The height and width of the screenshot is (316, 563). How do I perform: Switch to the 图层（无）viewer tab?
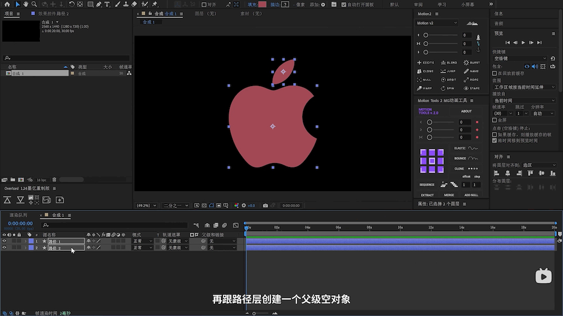(205, 13)
